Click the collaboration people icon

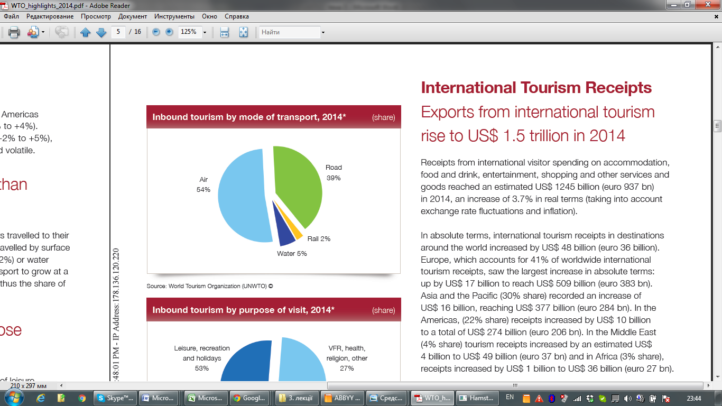point(33,32)
